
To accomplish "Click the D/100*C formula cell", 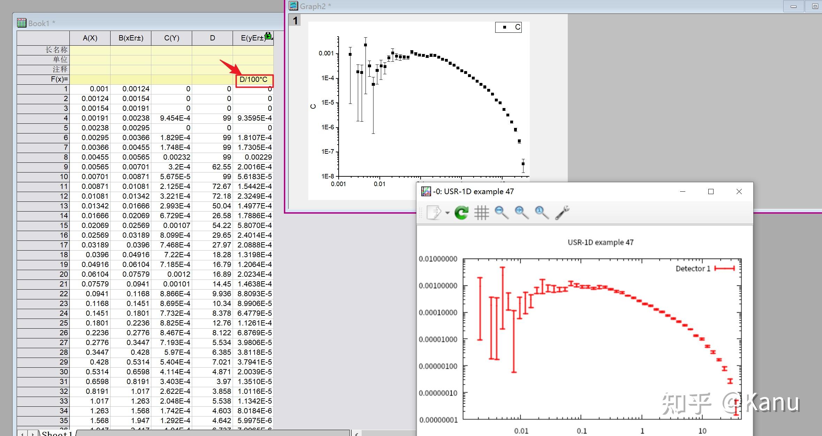I will pyautogui.click(x=254, y=79).
